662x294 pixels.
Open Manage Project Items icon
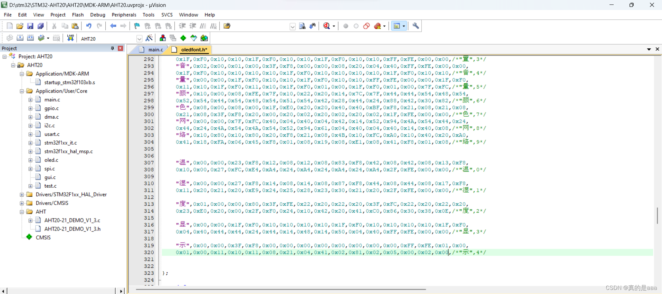pos(163,38)
